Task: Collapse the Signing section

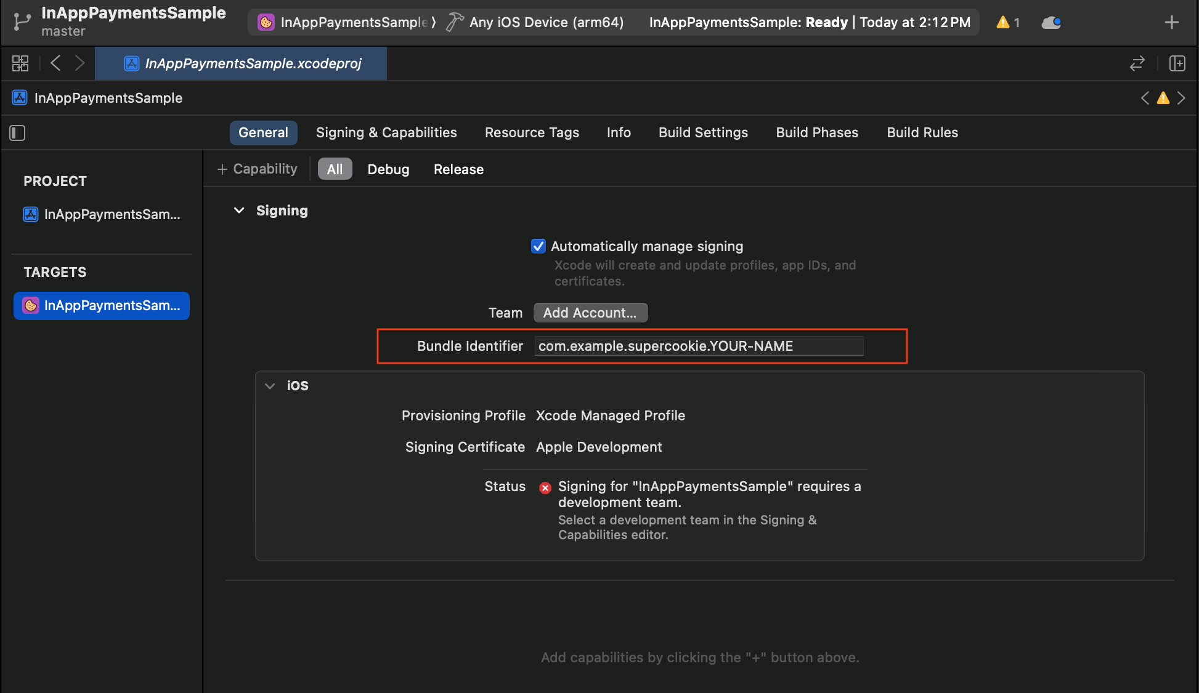Action: (x=239, y=210)
